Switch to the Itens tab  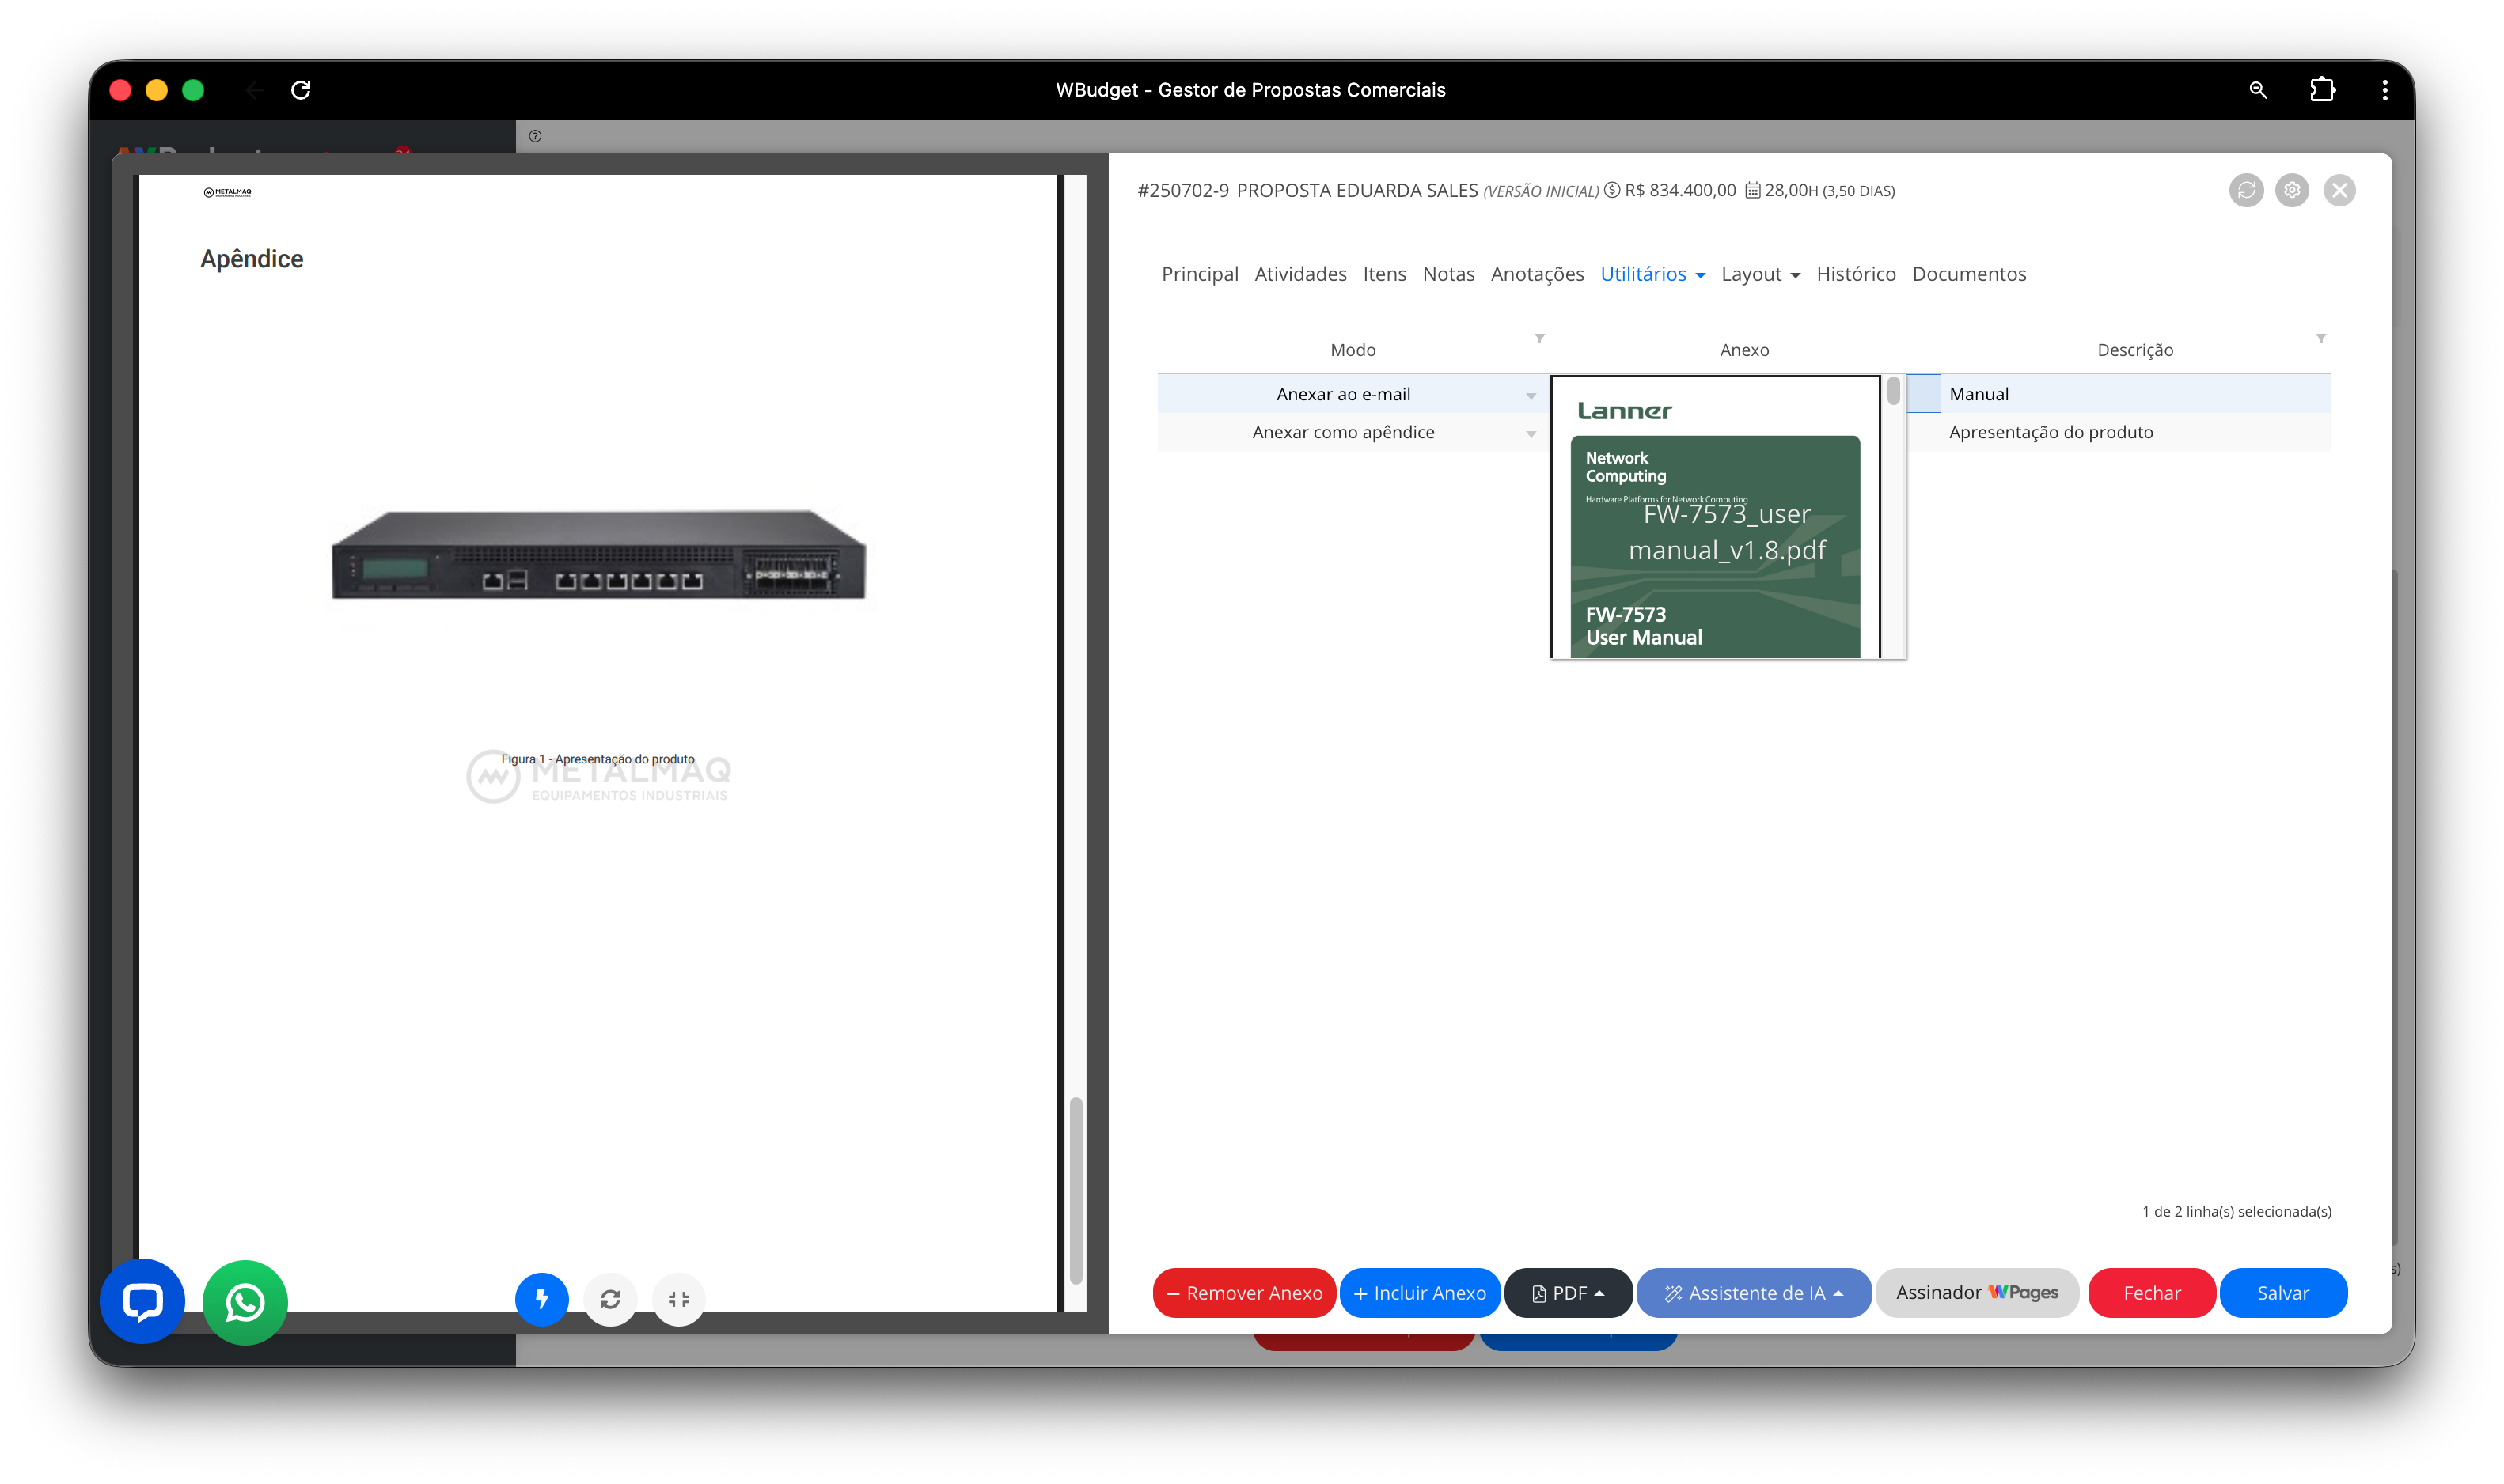pyautogui.click(x=1383, y=274)
